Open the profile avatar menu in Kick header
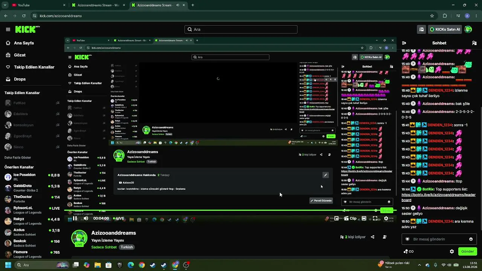482x271 pixels. coord(468,29)
